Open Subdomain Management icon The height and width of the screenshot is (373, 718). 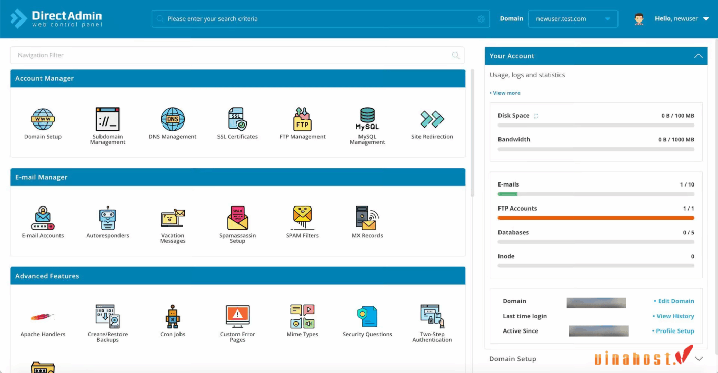[108, 119]
